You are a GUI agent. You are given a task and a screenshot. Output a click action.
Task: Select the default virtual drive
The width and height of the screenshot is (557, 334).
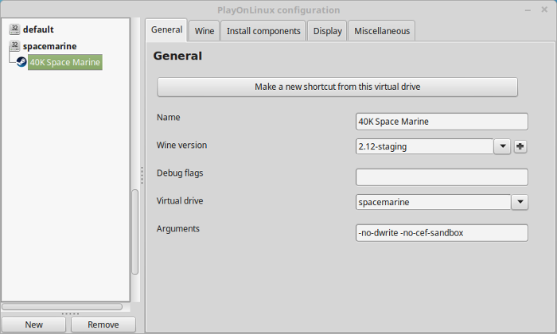[x=38, y=29]
